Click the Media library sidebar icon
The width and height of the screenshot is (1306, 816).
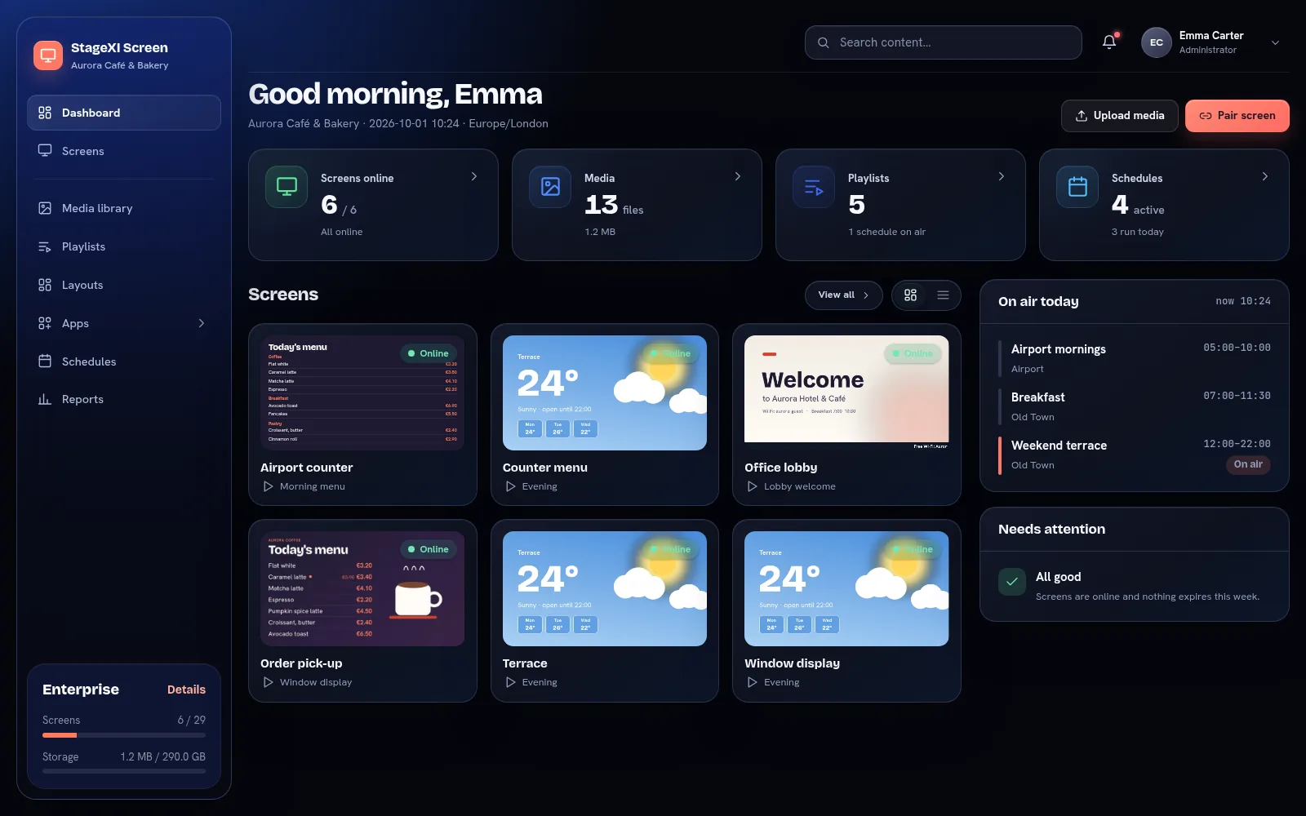pyautogui.click(x=45, y=208)
